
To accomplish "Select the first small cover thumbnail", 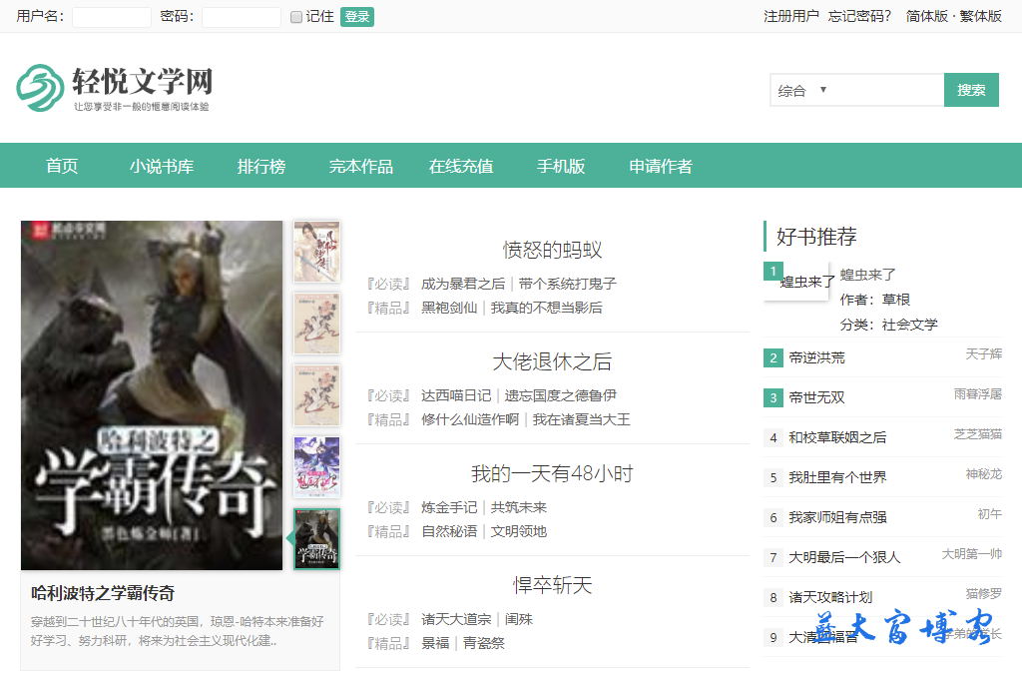I will coord(316,252).
